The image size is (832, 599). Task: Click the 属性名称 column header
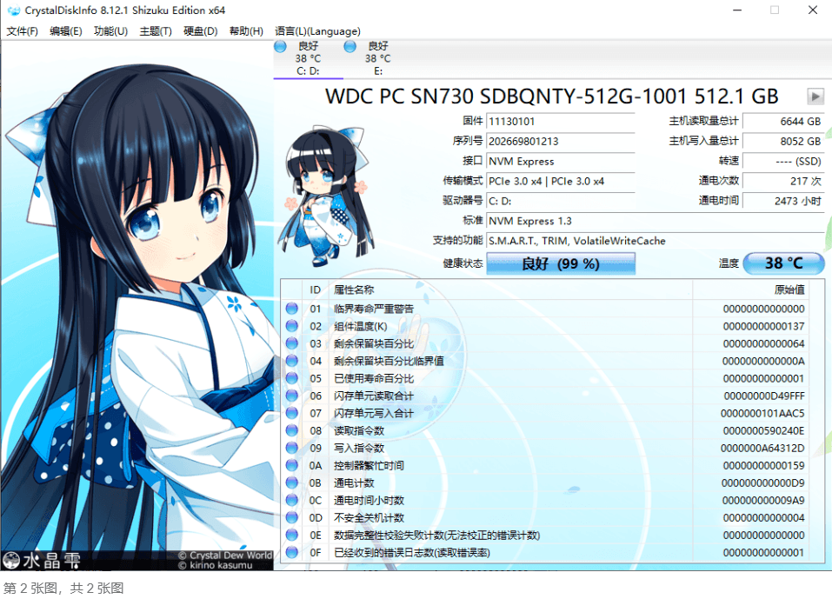(x=510, y=290)
